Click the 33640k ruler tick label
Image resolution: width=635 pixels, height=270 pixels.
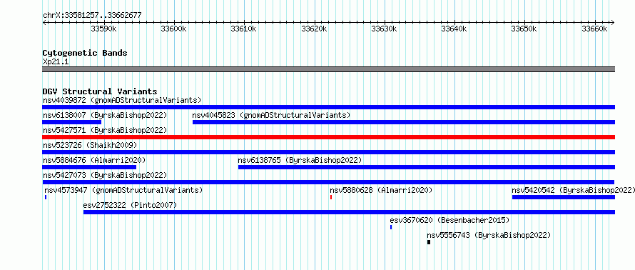click(x=454, y=29)
